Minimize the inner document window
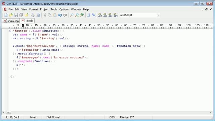The width and height of the screenshot is (215, 121). tap(202, 9)
